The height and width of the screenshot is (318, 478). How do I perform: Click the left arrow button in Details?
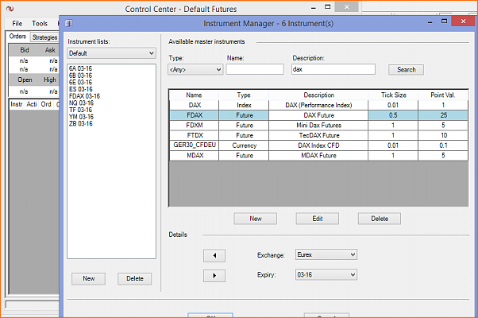coord(214,255)
